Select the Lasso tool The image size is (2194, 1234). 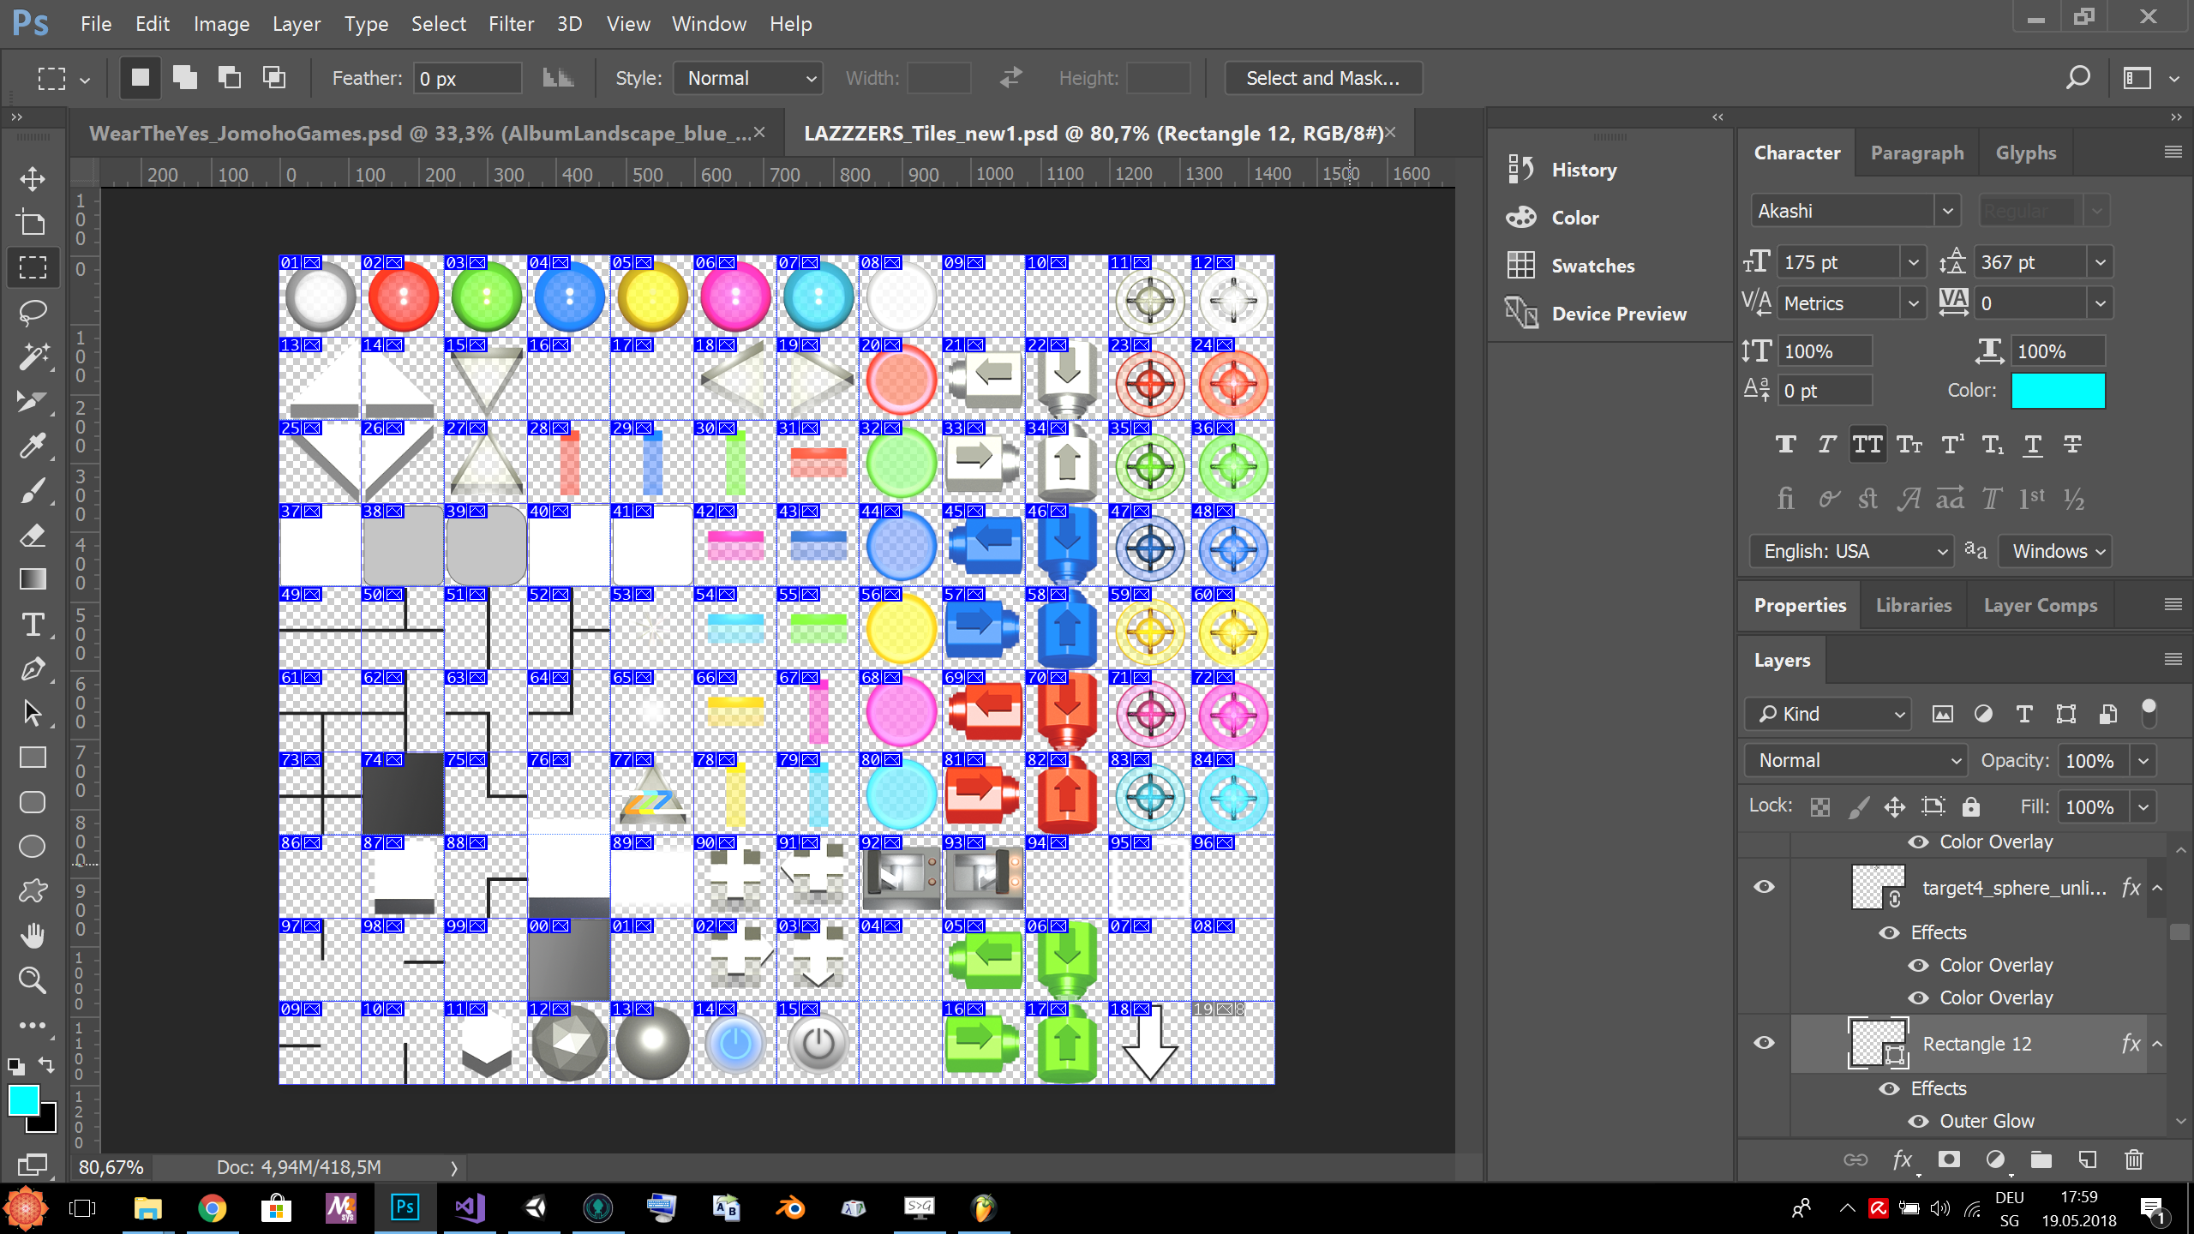(33, 312)
